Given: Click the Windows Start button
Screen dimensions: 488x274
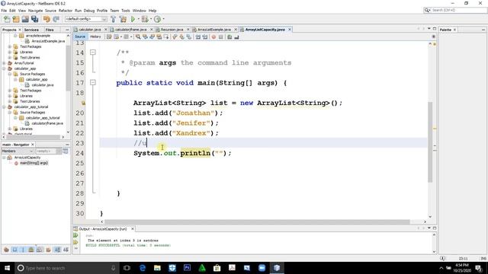Looking at the screenshot, I should pos(7,268).
